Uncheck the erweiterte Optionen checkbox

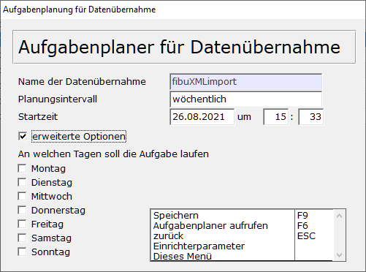click(x=23, y=136)
